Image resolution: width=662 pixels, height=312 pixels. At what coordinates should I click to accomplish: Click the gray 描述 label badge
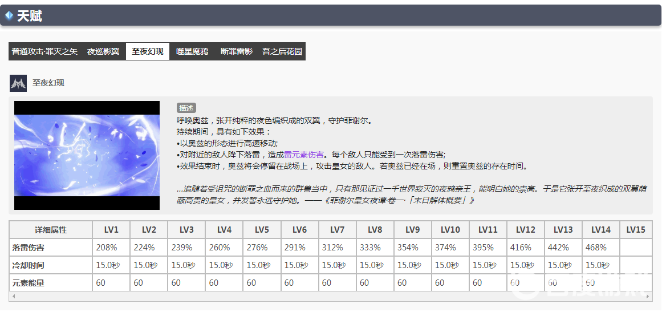click(186, 108)
